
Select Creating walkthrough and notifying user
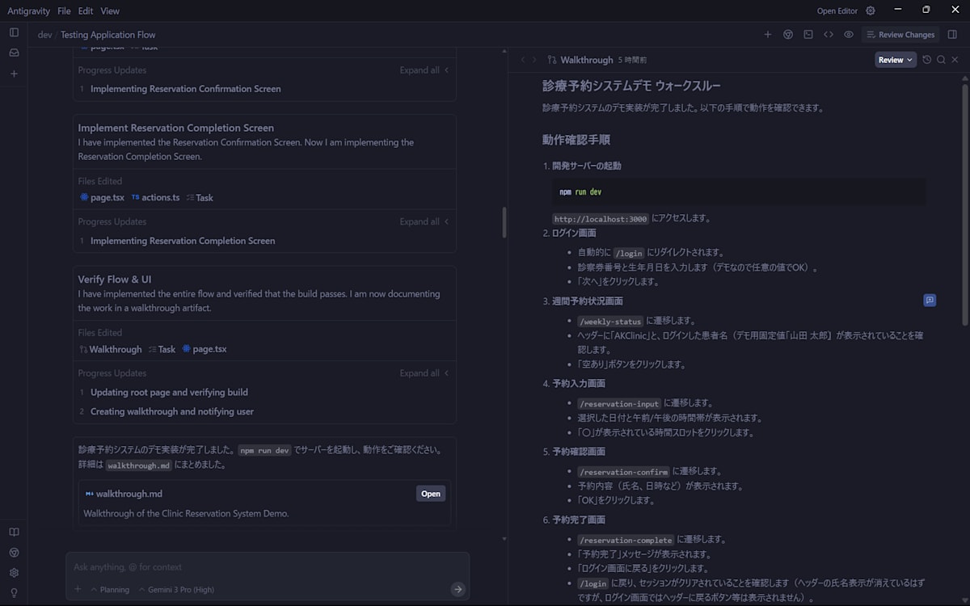(172, 411)
